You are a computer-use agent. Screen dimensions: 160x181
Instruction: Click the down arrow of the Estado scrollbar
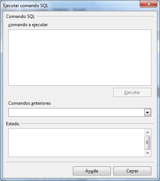pos(148,153)
